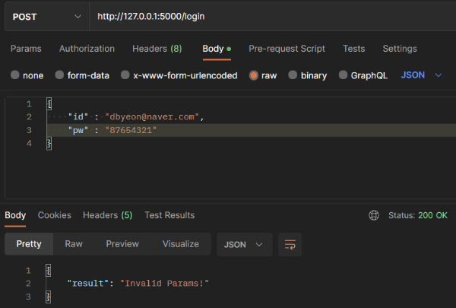Click the "87654321" password value
This screenshot has height=308, width=456.
point(131,130)
